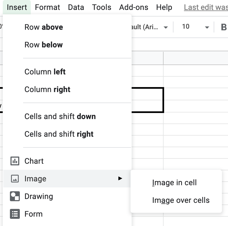Insert Column right
The height and width of the screenshot is (226, 228).
47,89
